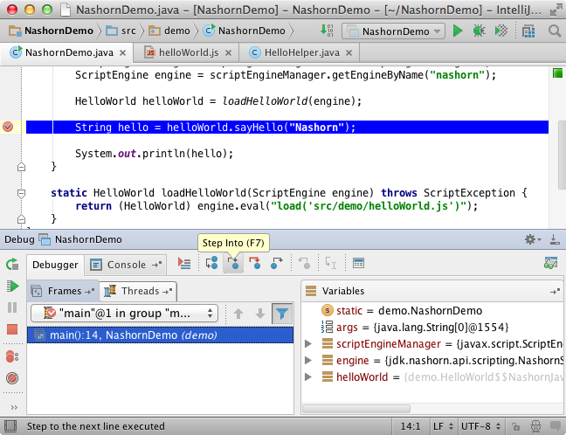
Task: Expand the scriptEngineManager variable
Action: [308, 343]
